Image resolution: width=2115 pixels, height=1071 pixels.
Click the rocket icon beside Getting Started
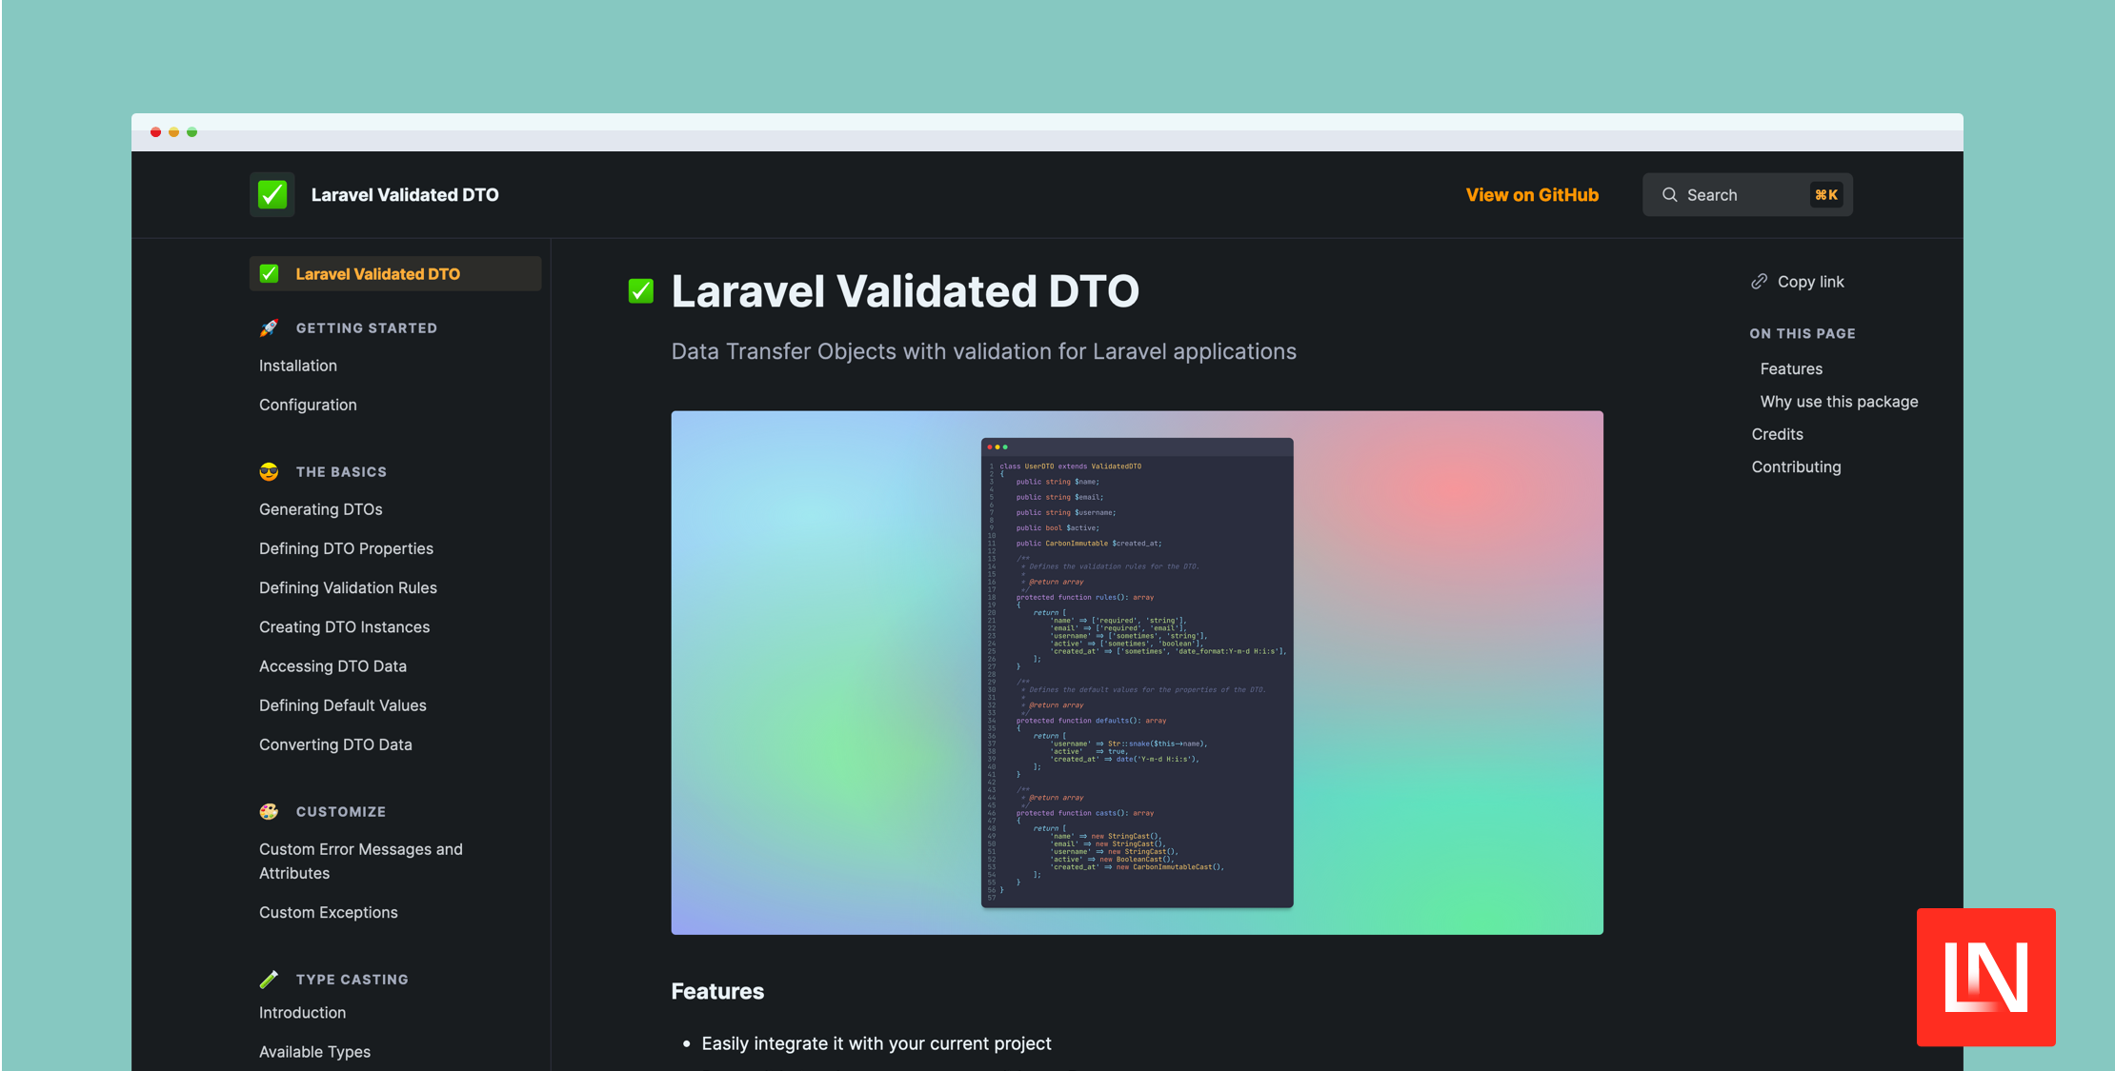[x=270, y=328]
